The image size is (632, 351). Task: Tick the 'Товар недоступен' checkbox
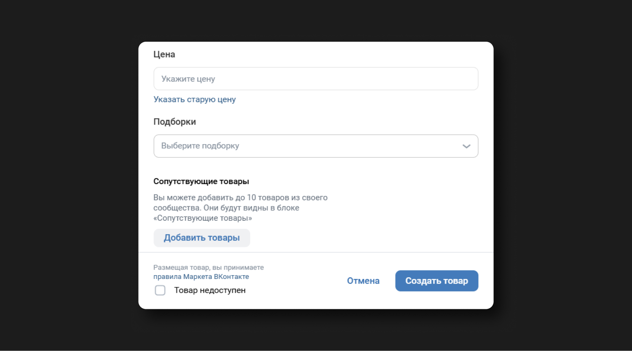(160, 290)
